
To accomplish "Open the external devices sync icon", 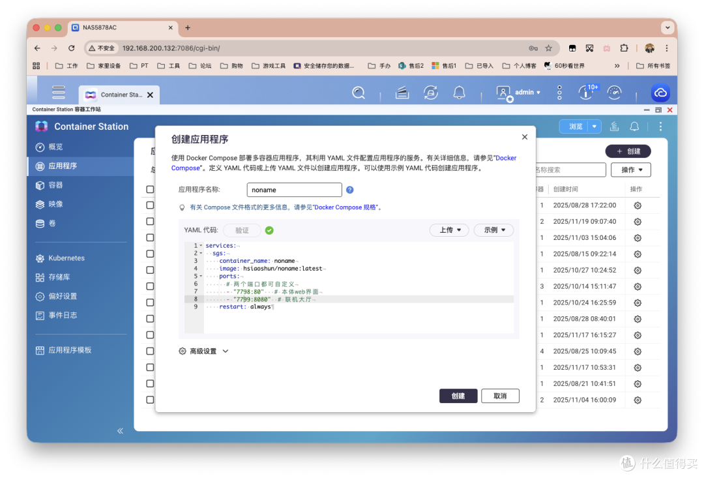I will pyautogui.click(x=431, y=93).
